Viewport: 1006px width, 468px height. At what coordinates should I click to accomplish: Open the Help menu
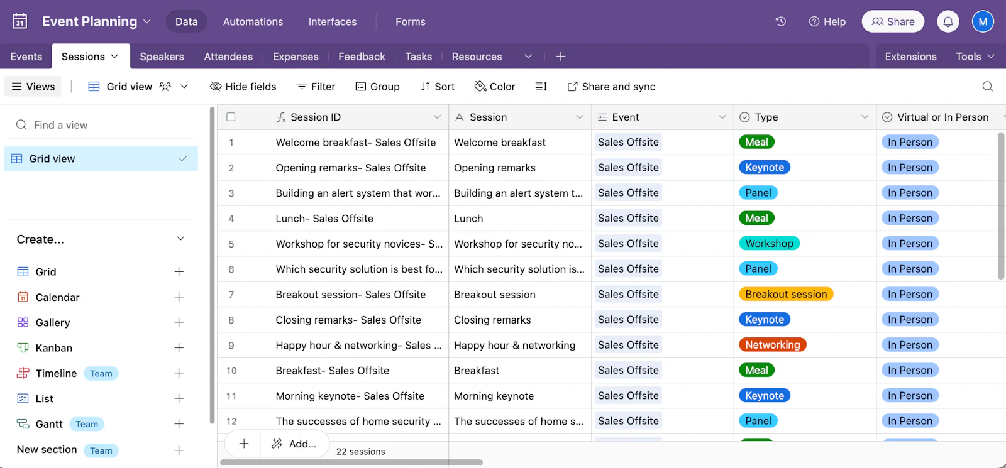[827, 21]
